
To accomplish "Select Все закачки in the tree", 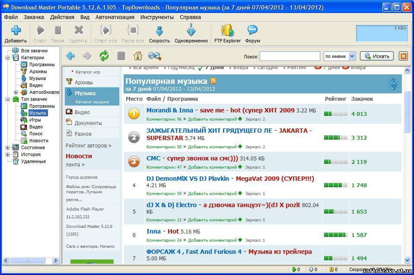I will (34, 51).
